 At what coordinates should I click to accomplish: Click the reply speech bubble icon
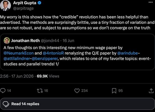[3, 90]
